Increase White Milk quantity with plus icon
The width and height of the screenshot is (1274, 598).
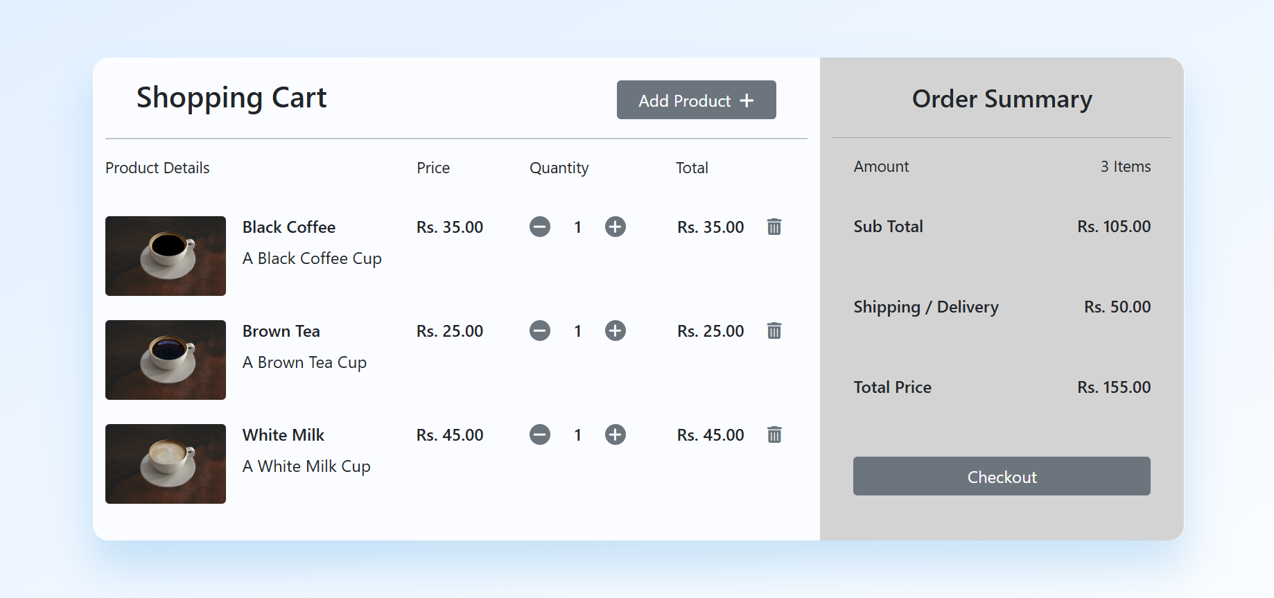pyautogui.click(x=616, y=434)
